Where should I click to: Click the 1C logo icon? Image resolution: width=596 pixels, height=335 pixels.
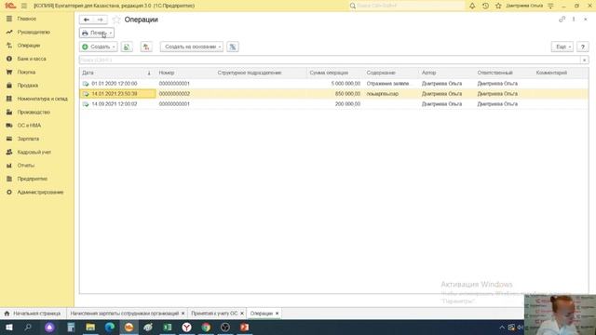click(x=10, y=6)
